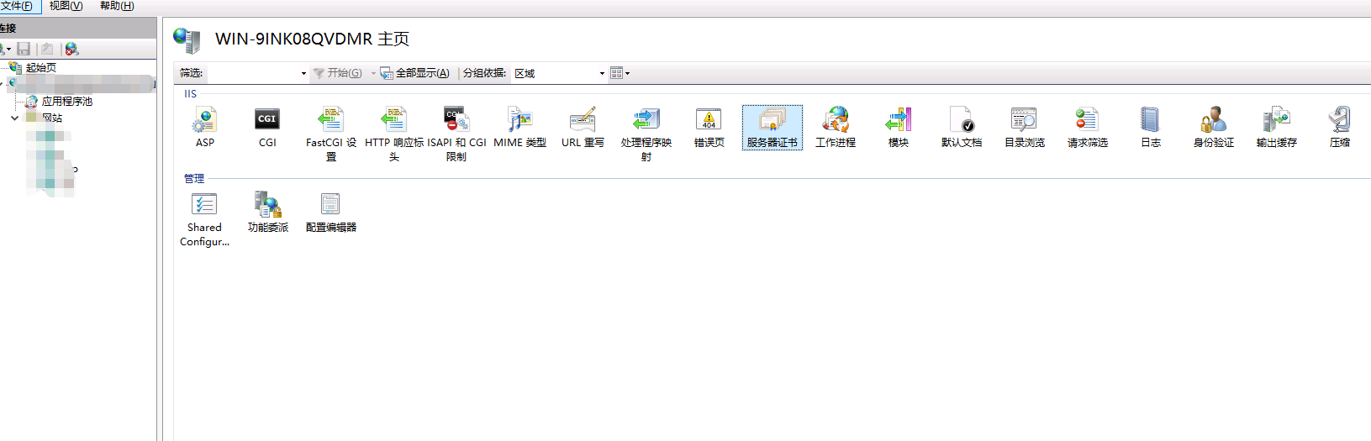
Task: Open URL 重写 feature
Action: coord(583,128)
